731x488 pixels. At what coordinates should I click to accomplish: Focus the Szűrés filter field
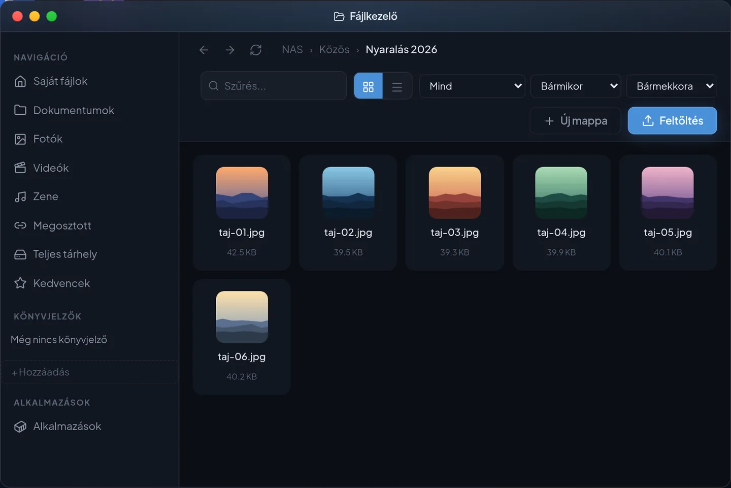point(274,86)
